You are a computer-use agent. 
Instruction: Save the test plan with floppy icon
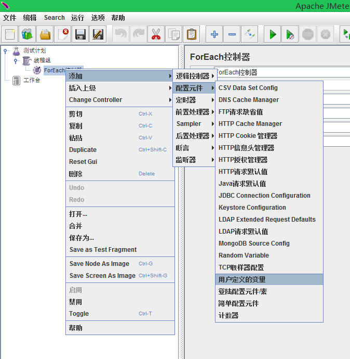pyautogui.click(x=80, y=34)
